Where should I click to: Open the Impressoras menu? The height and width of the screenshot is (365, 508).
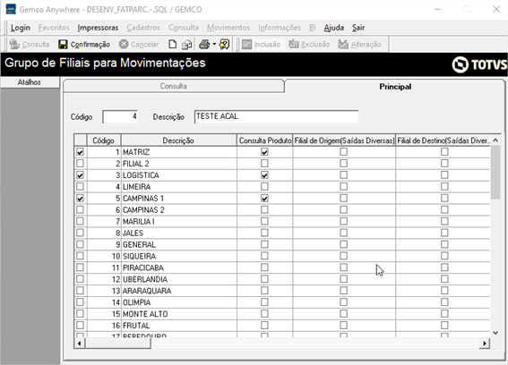(x=98, y=28)
